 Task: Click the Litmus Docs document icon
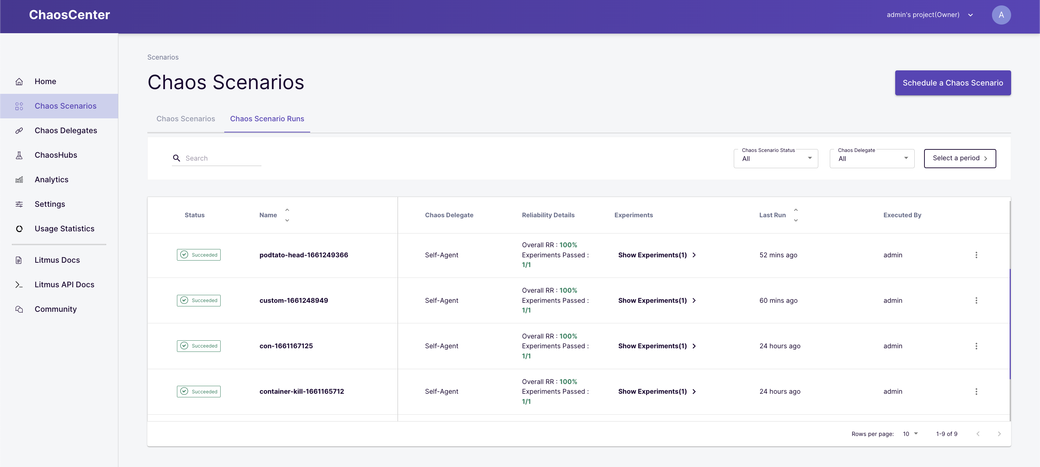click(x=19, y=260)
